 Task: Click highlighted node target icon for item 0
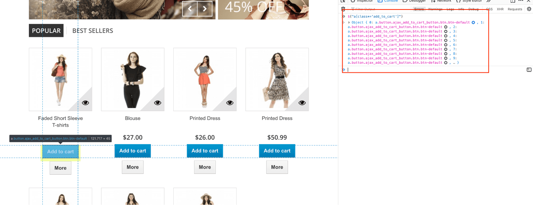(x=473, y=23)
